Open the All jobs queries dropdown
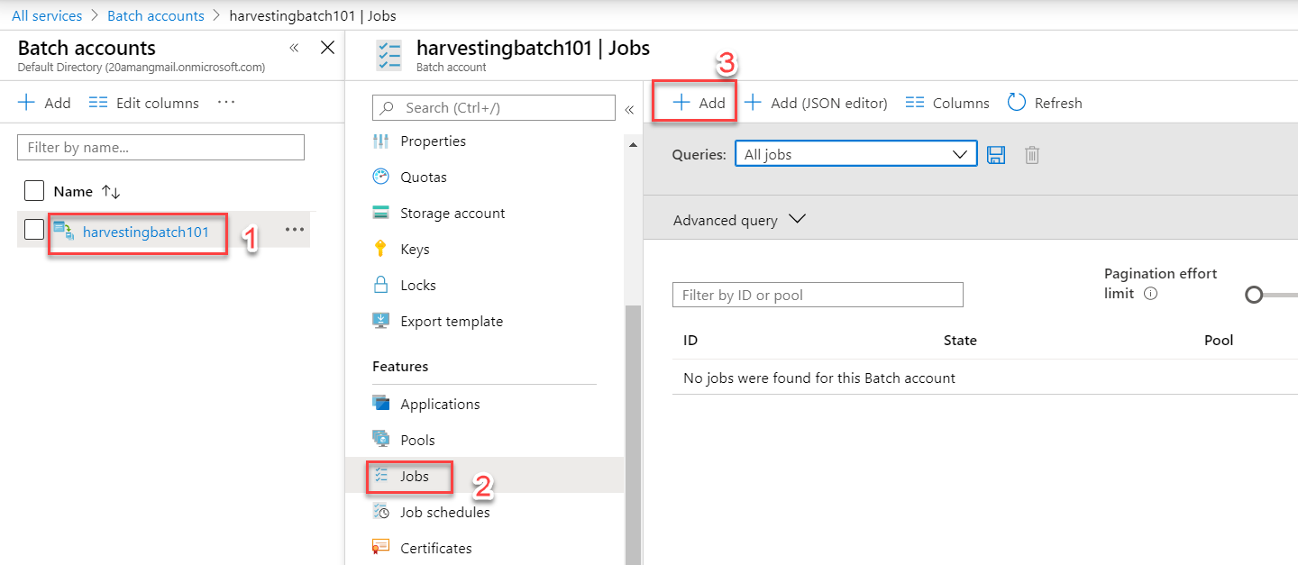The width and height of the screenshot is (1298, 565). [x=856, y=154]
